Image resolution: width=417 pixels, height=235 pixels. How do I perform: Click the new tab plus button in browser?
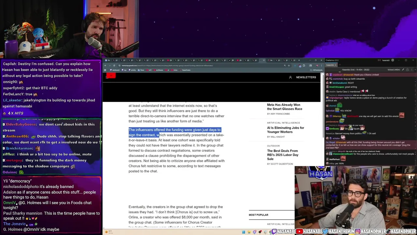[x=299, y=60]
